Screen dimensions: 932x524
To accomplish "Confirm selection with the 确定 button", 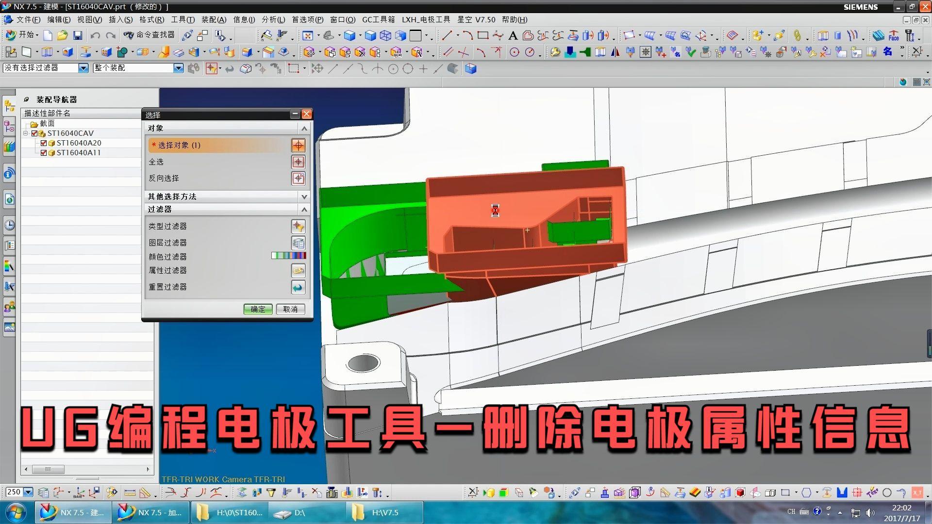I will click(x=258, y=309).
